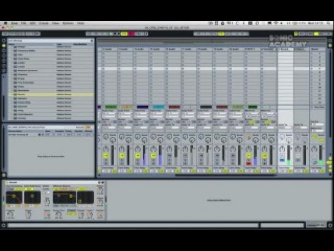Open the Plug-In Devices browser icon

pos(4,51)
